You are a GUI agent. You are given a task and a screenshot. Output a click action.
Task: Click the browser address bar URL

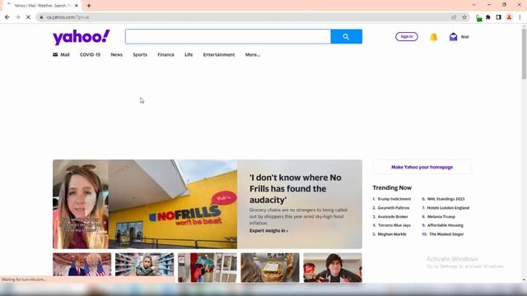(68, 17)
